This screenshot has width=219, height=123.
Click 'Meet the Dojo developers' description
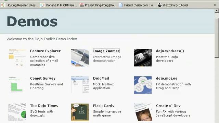[x=167, y=59]
